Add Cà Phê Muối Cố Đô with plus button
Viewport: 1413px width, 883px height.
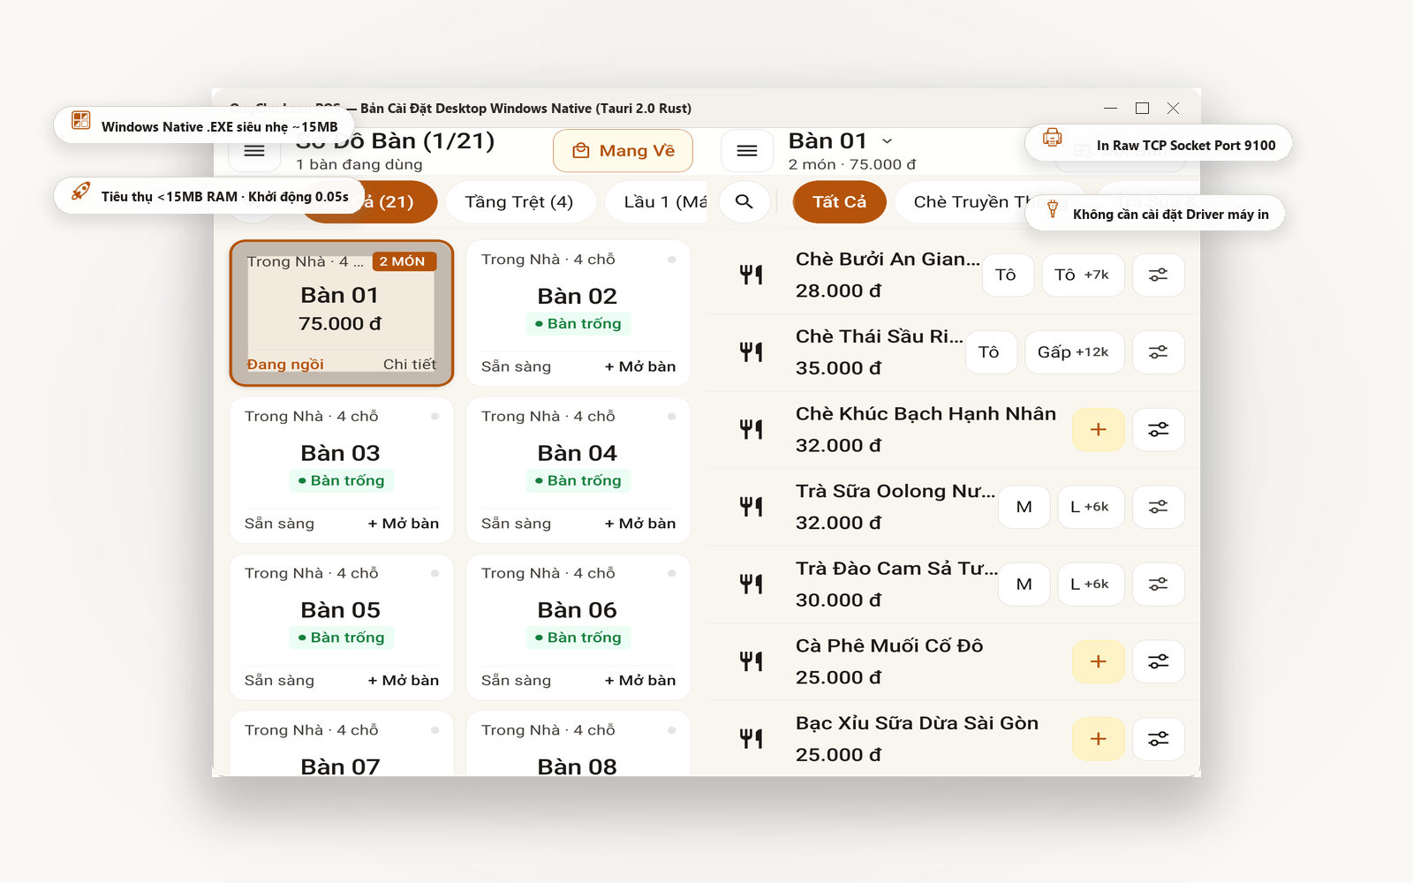click(1099, 661)
